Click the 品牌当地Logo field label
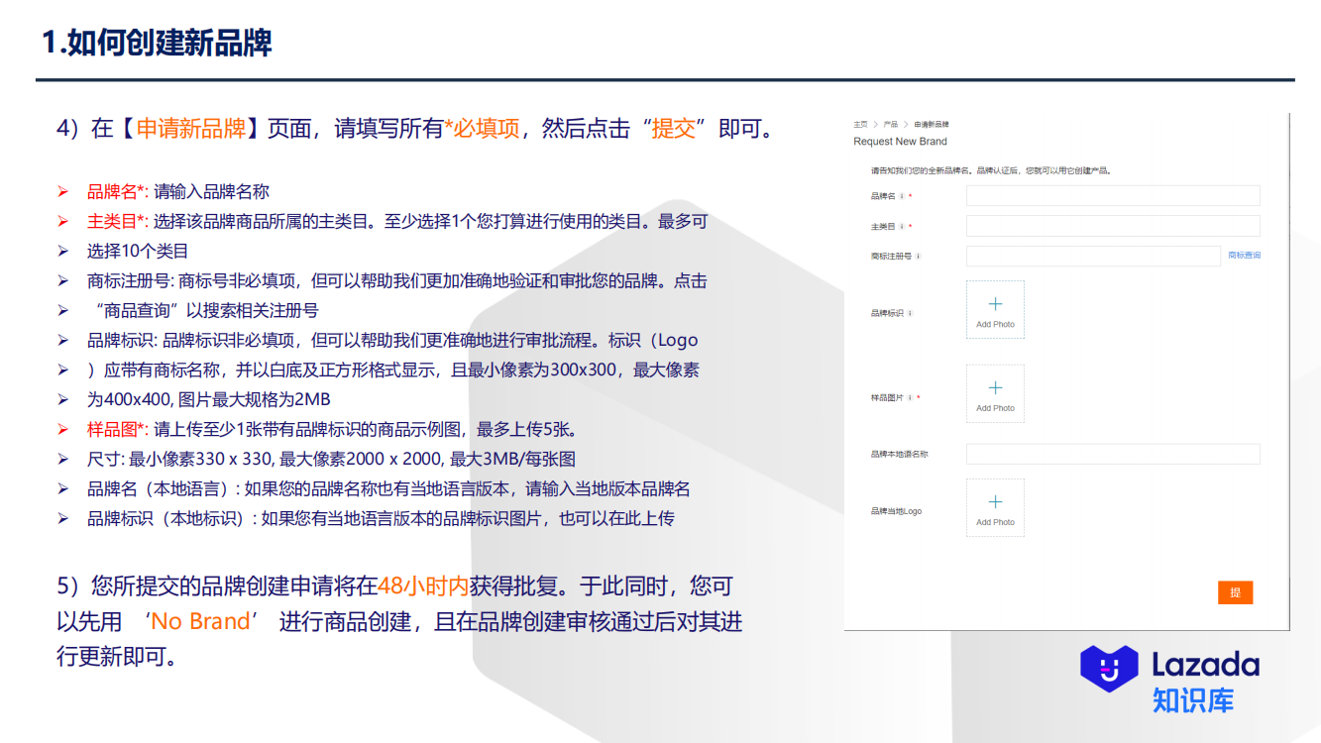Image resolution: width=1321 pixels, height=743 pixels. tap(896, 511)
